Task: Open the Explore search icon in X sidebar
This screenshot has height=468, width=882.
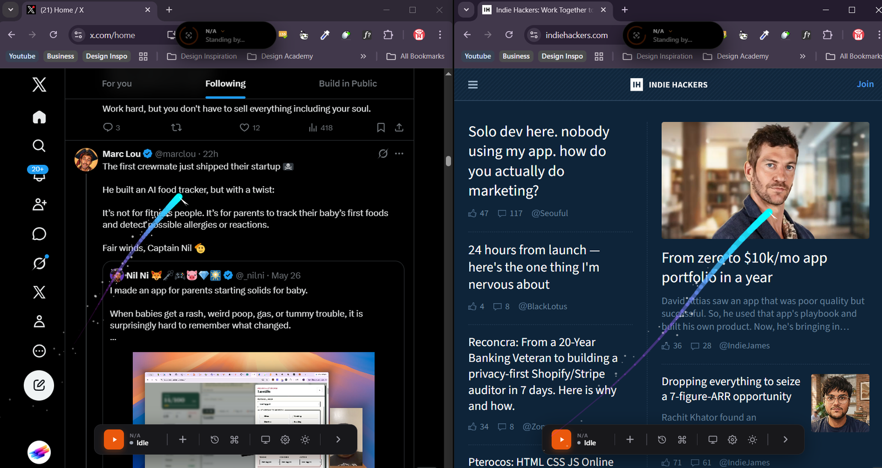Action: 39,146
